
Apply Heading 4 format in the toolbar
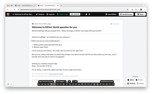coord(48,84)
